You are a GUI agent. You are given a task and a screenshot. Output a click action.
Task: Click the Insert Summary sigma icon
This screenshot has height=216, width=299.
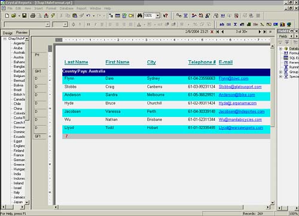click(236, 24)
